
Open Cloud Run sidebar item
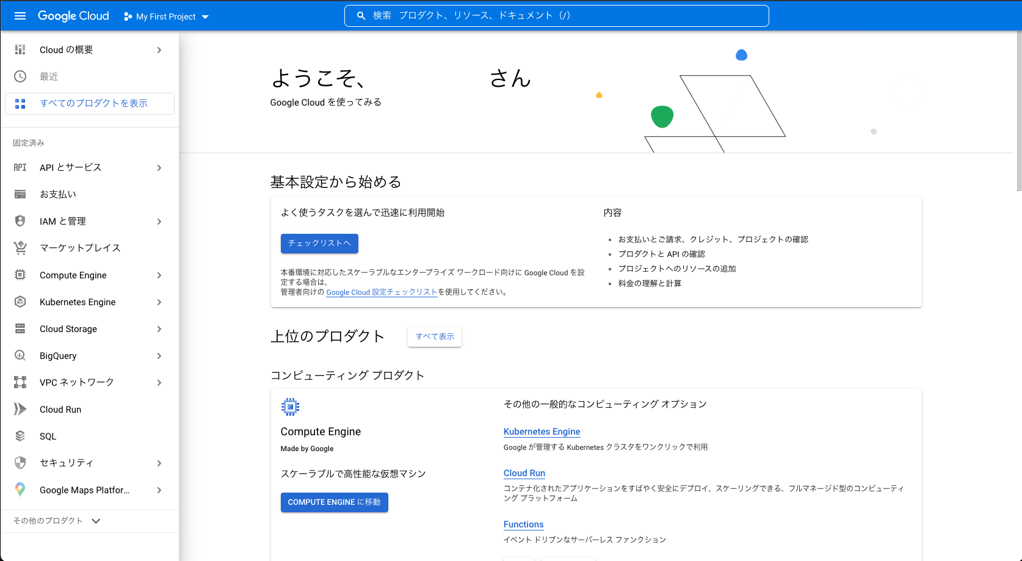pyautogui.click(x=89, y=409)
